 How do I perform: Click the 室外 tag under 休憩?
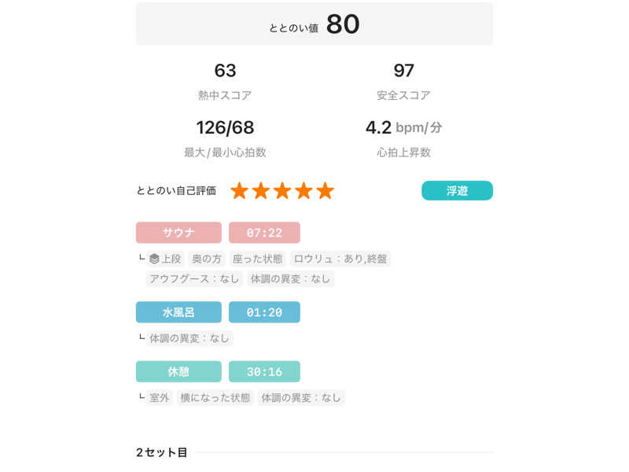tap(160, 398)
